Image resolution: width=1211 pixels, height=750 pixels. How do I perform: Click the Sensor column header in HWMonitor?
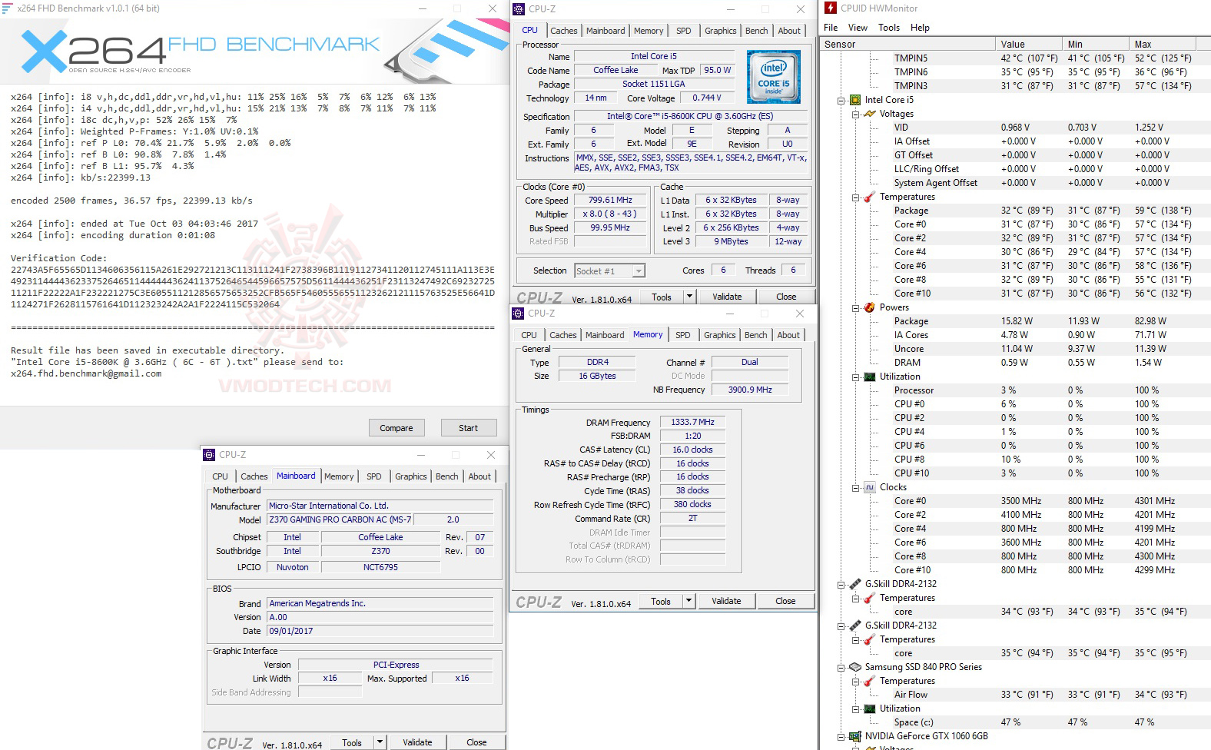tap(908, 44)
